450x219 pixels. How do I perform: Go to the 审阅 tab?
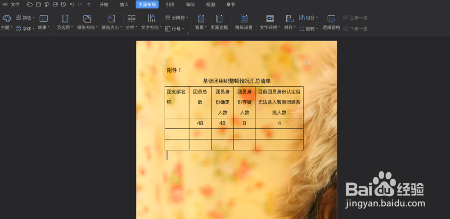pos(190,4)
